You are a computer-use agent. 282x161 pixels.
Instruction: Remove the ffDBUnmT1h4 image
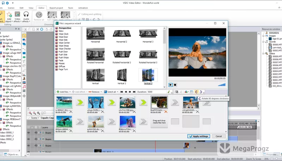[134, 131]
